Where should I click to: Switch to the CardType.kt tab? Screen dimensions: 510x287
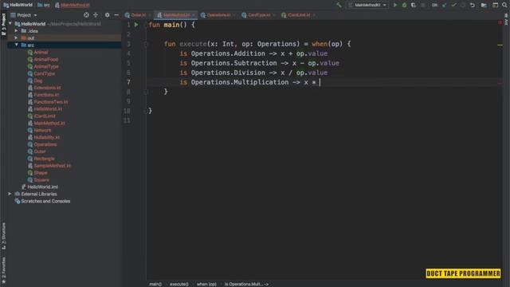coord(258,15)
